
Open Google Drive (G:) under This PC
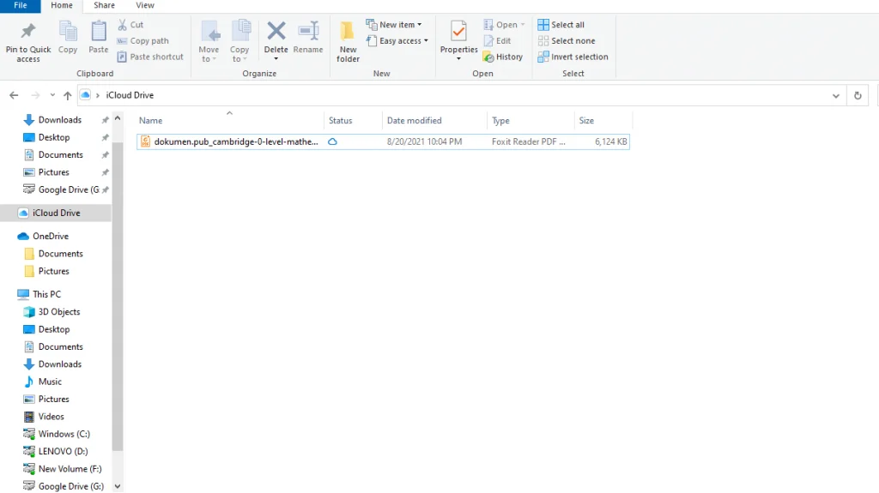[70, 486]
